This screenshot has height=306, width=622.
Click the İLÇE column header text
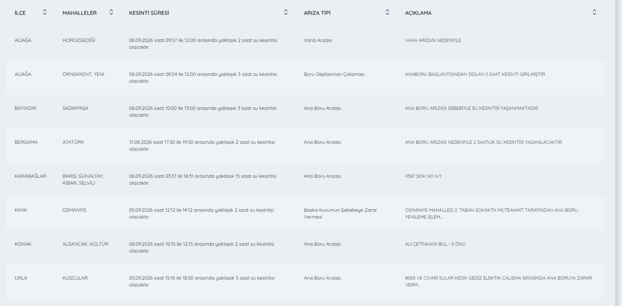pos(20,13)
